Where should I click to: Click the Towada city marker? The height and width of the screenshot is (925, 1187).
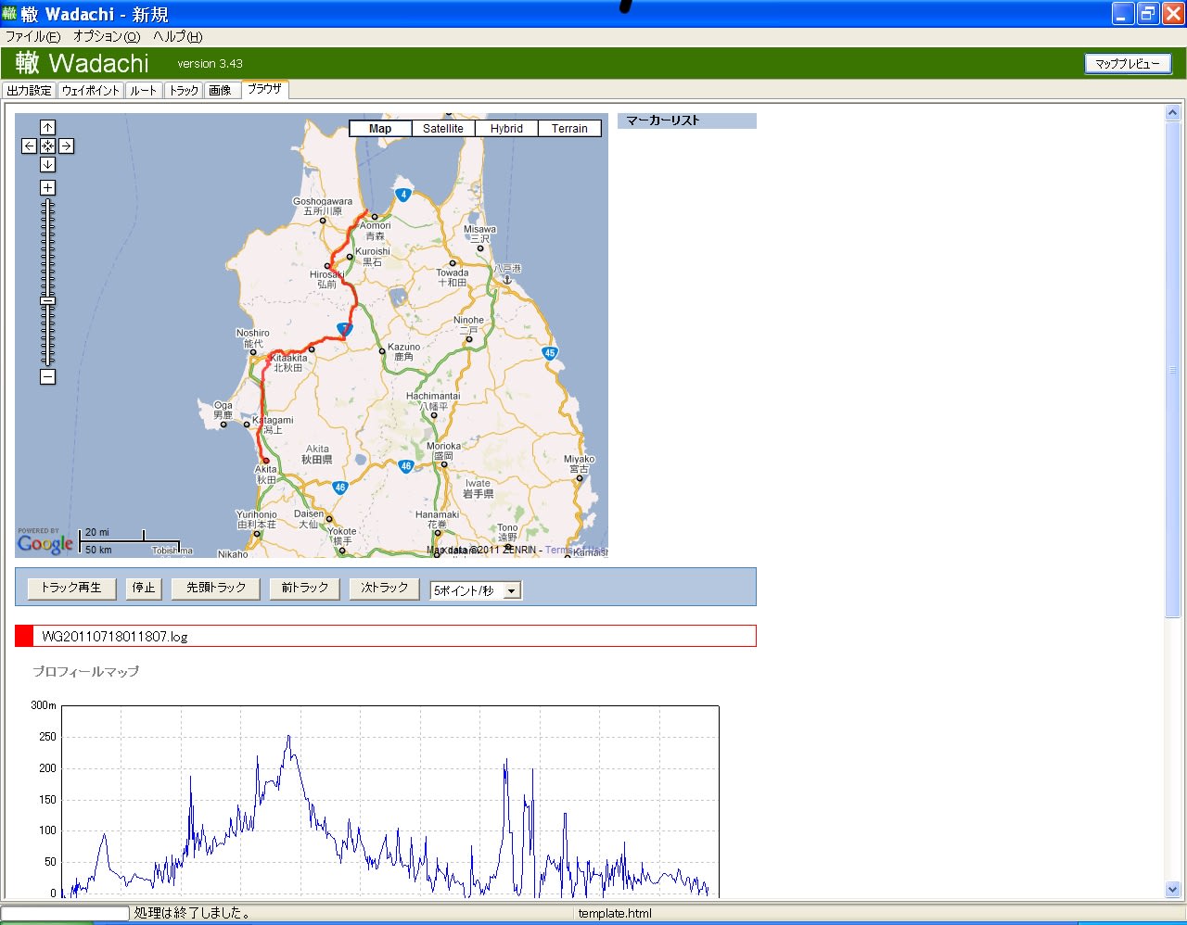pyautogui.click(x=452, y=263)
